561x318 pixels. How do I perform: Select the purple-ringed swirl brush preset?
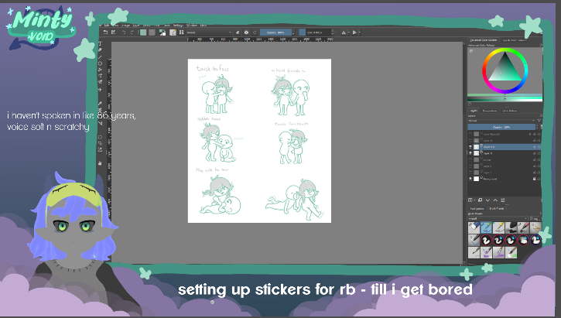(535, 240)
